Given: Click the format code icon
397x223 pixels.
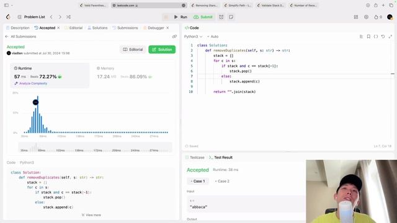Looking at the screenshot, I should 361,37.
